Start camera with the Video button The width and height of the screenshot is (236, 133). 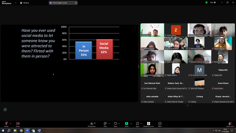tap(18, 124)
